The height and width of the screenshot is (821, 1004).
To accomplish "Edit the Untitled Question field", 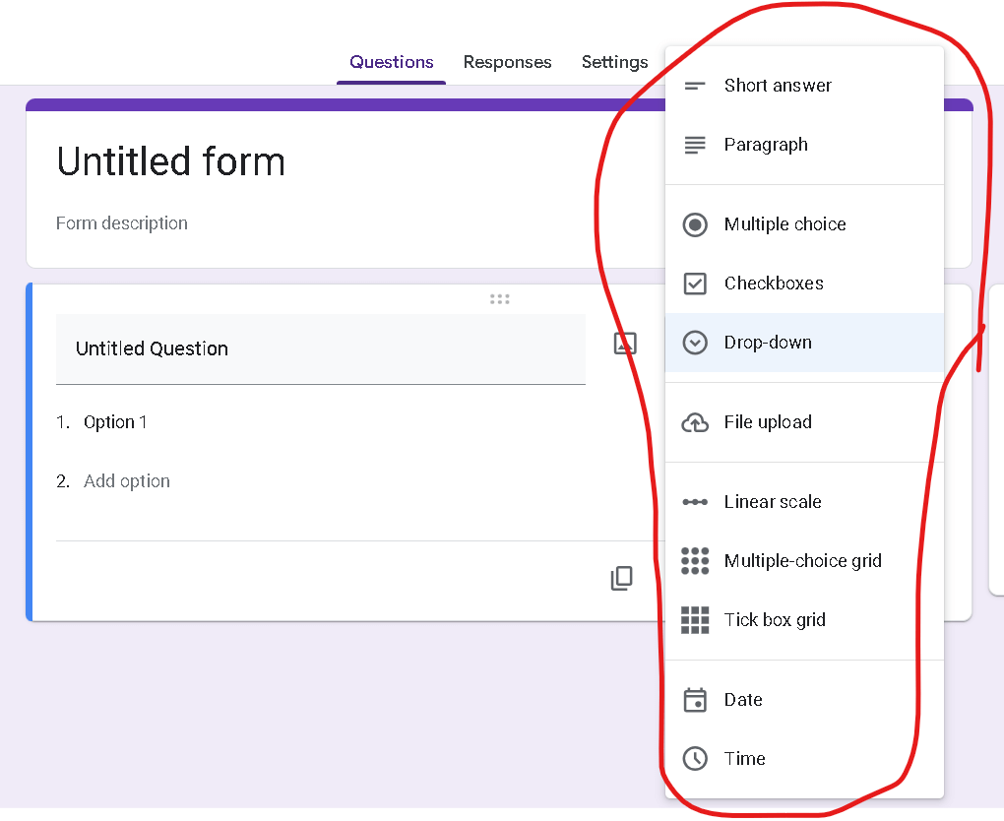I will coord(320,348).
